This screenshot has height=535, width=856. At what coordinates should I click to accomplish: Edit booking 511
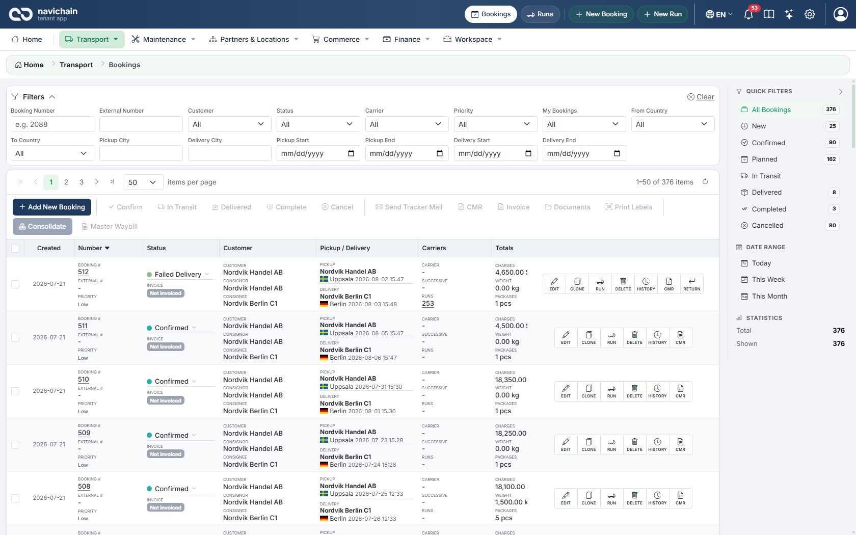coord(566,338)
